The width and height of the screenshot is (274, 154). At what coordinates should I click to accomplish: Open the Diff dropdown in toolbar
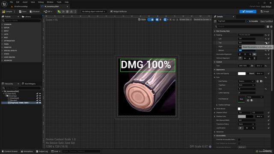tap(48, 12)
